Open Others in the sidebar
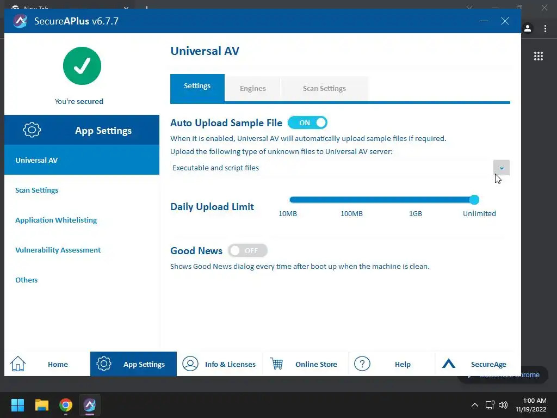The image size is (557, 418). click(26, 280)
